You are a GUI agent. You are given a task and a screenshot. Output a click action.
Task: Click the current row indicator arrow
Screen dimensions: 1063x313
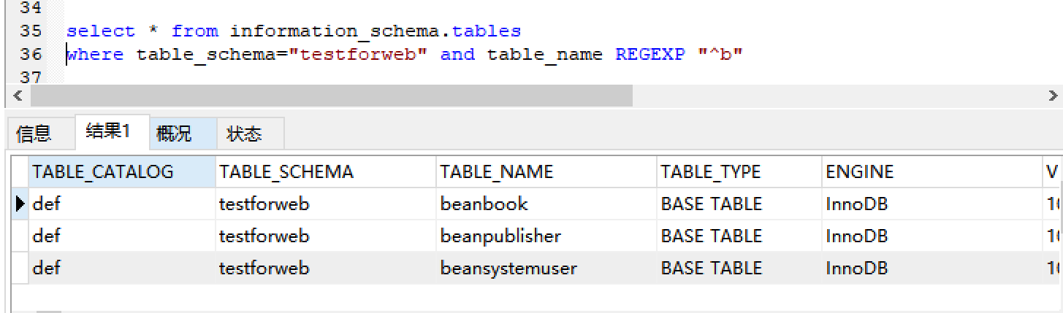click(x=20, y=204)
